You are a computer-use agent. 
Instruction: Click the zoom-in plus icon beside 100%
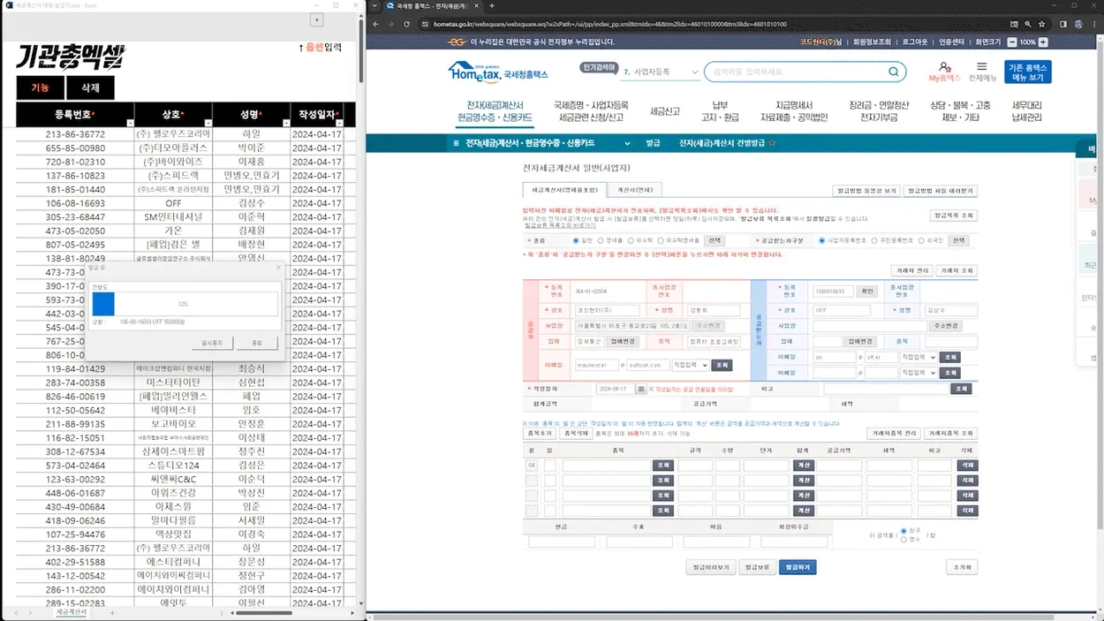pyautogui.click(x=1043, y=42)
